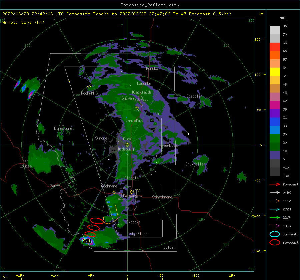This screenshot has height=280, width=300.
Task: Select the Banff label
Action: click(55, 185)
